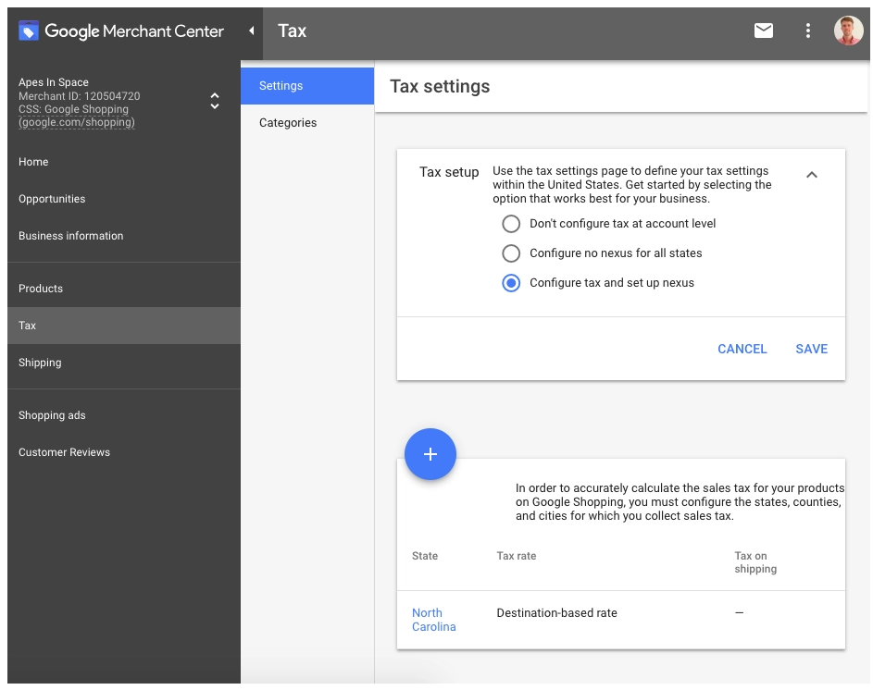Click the Destination-based rate cell
The image size is (873, 690).
coord(556,612)
